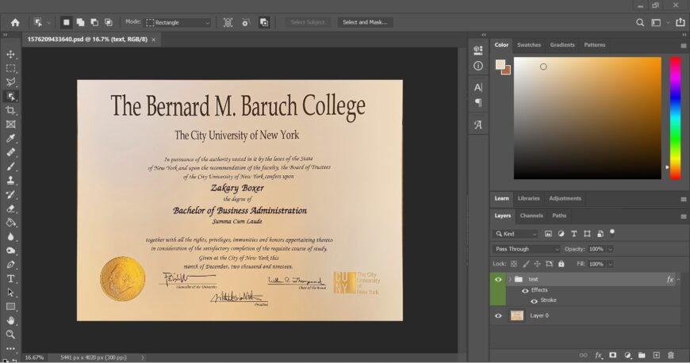690x363 pixels.
Task: Select the Path Selection tool
Action: (10, 292)
